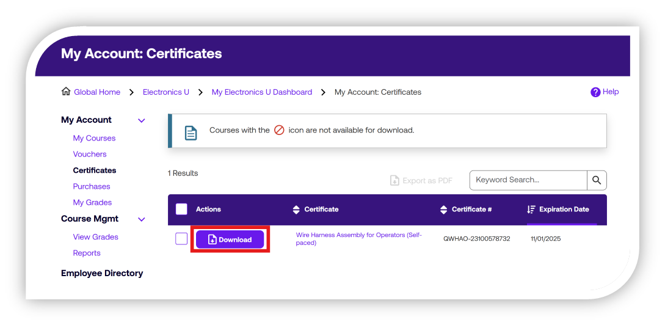Go to Electronics U breadcrumb link
Image resolution: width=665 pixels, height=325 pixels.
tap(166, 92)
